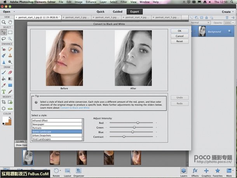Open the Enhance menu
This screenshot has width=237, height=178.
91,2
